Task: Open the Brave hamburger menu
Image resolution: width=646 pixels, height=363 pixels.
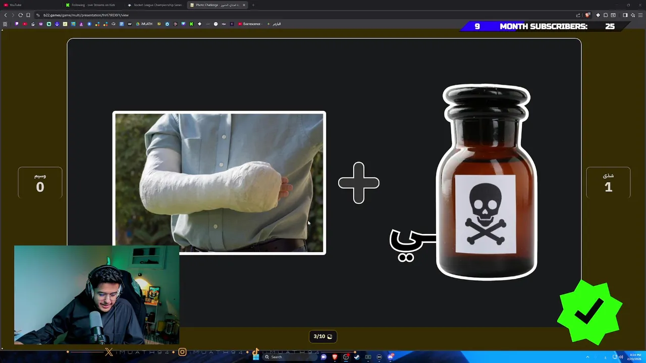Action: 640,15
